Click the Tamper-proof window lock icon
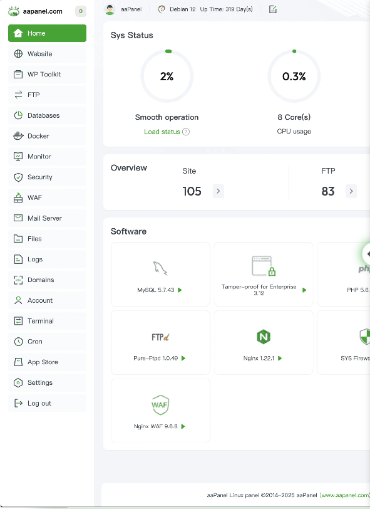Screen dimensions: 370x509 pos(264,266)
